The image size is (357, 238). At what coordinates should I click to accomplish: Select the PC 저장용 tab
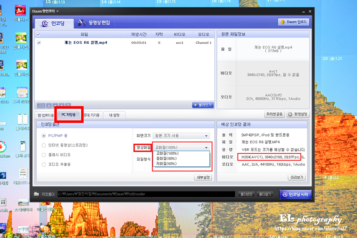tap(68, 115)
